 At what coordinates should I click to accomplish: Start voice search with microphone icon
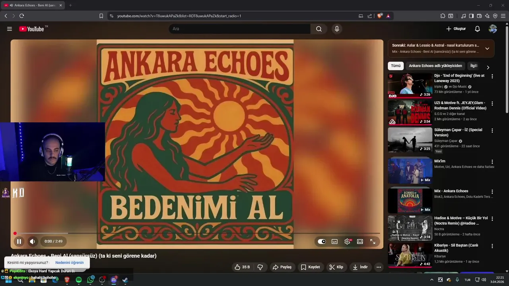click(337, 29)
